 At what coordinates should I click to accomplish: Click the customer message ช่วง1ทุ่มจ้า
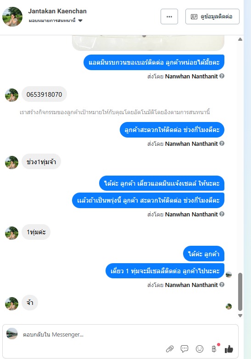pos(41,162)
